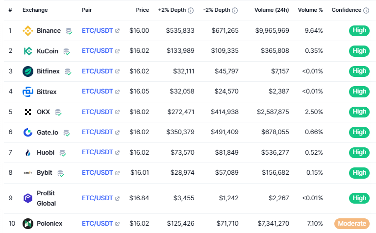The image size is (376, 233).
Task: Click the Poloniex exchange logo
Action: tap(28, 224)
